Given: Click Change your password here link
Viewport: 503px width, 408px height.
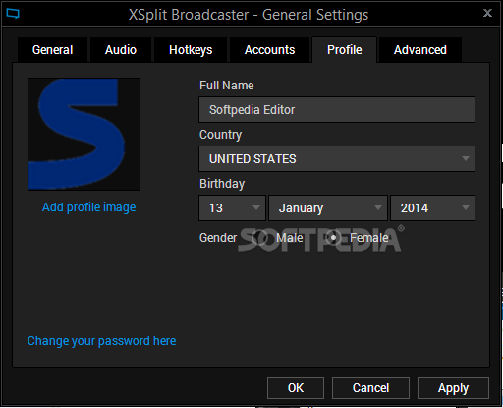Looking at the screenshot, I should coord(101,341).
